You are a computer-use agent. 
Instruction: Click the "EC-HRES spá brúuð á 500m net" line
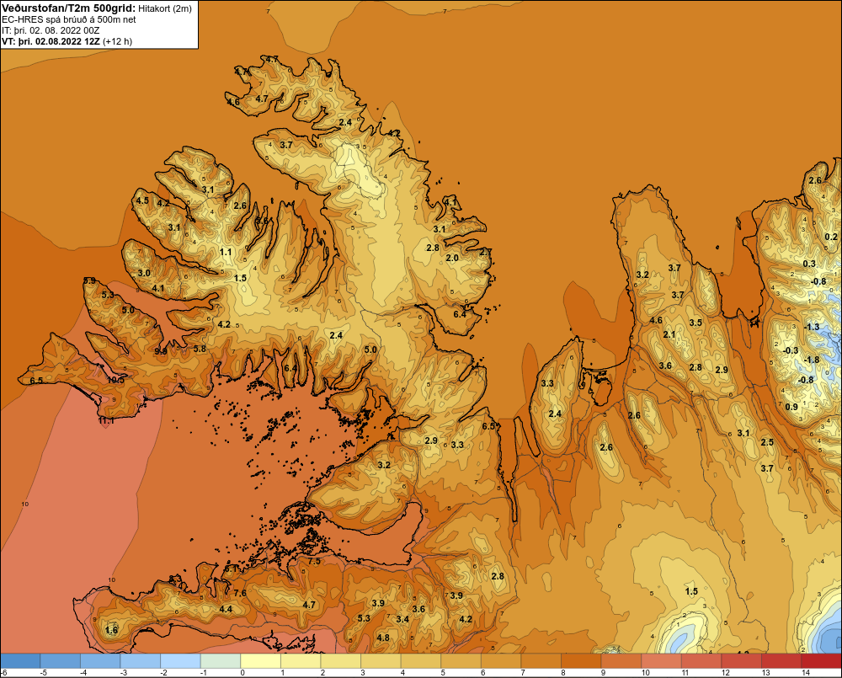click(69, 19)
